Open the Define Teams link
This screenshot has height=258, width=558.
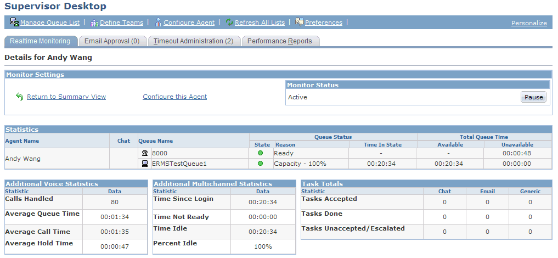pos(121,23)
